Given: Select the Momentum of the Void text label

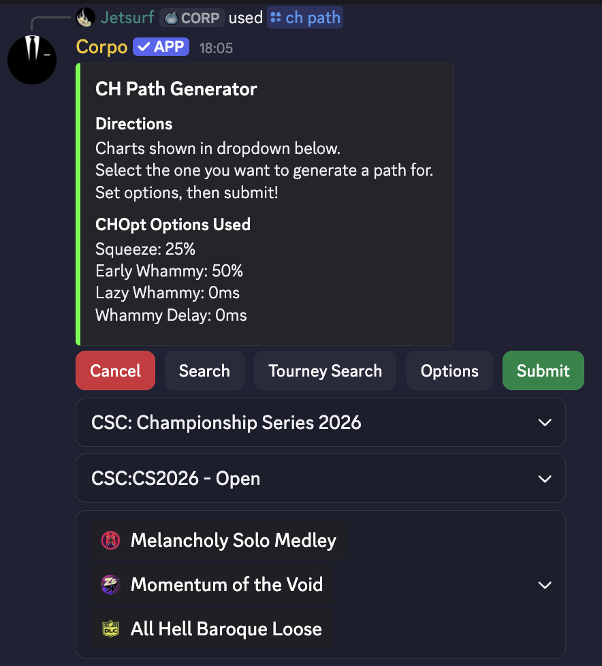Looking at the screenshot, I should 227,585.
